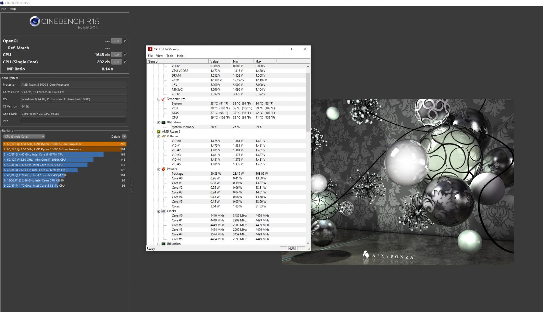Click the Details label in Ranking panel

click(116, 137)
